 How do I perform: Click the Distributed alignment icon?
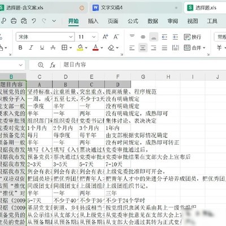175,47
